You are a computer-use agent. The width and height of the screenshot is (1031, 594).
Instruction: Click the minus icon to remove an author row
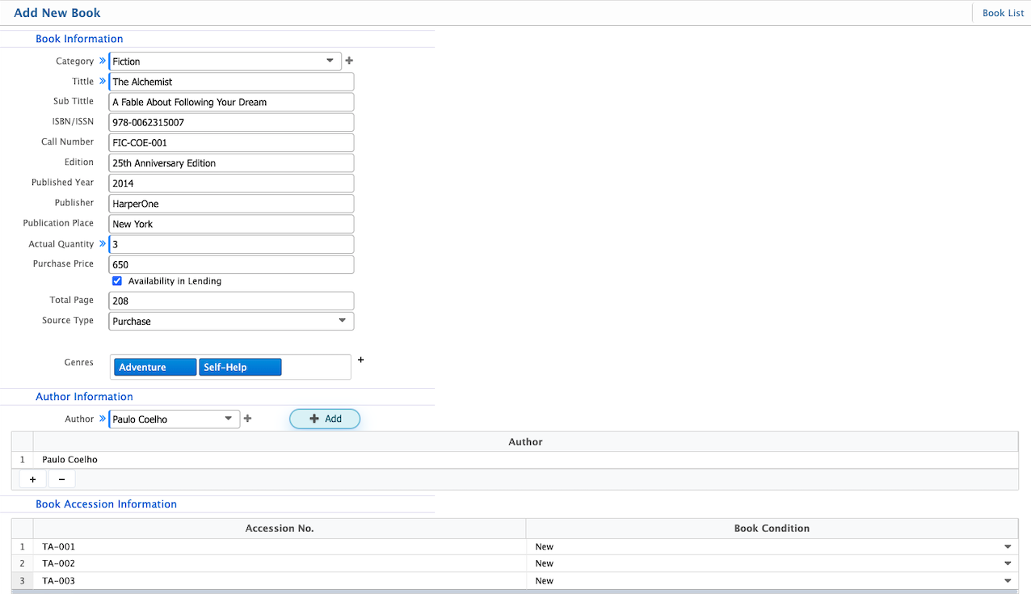pos(61,478)
